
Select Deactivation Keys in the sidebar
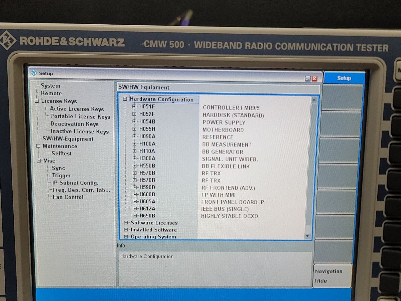74,124
